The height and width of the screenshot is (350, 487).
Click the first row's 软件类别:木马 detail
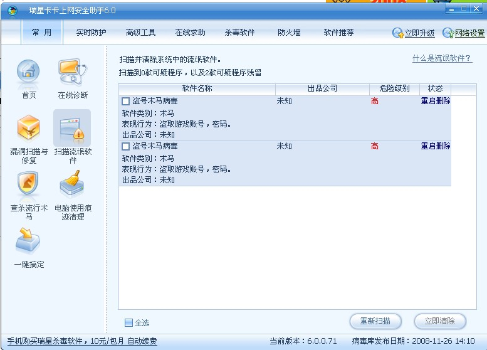pyautogui.click(x=148, y=113)
